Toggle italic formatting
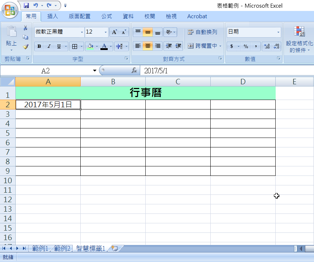 [49, 46]
